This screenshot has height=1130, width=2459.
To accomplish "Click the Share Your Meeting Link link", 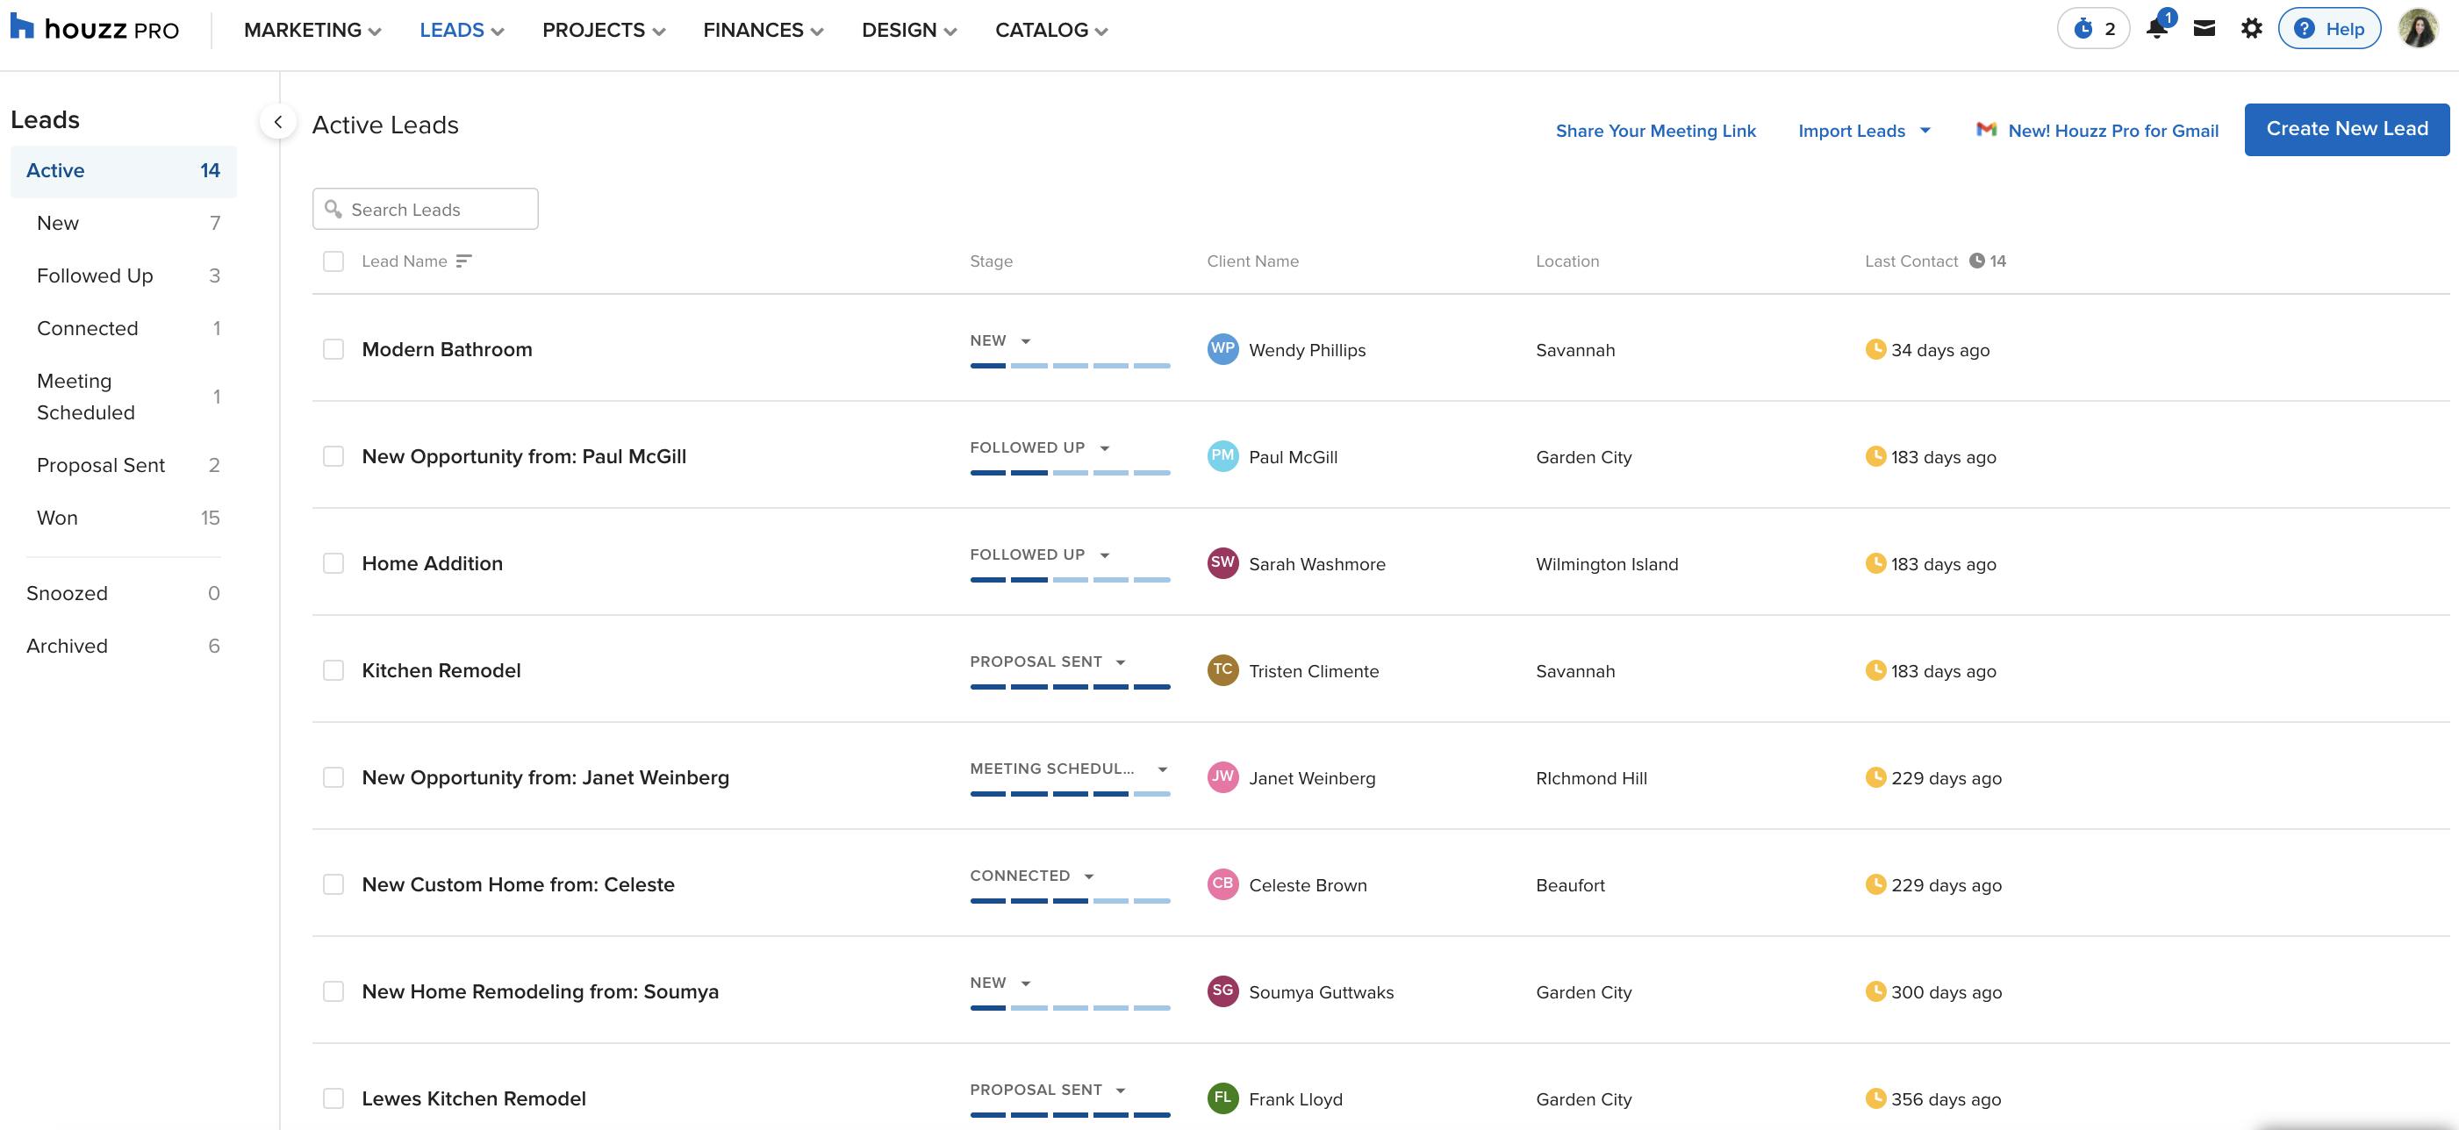I will (x=1656, y=131).
